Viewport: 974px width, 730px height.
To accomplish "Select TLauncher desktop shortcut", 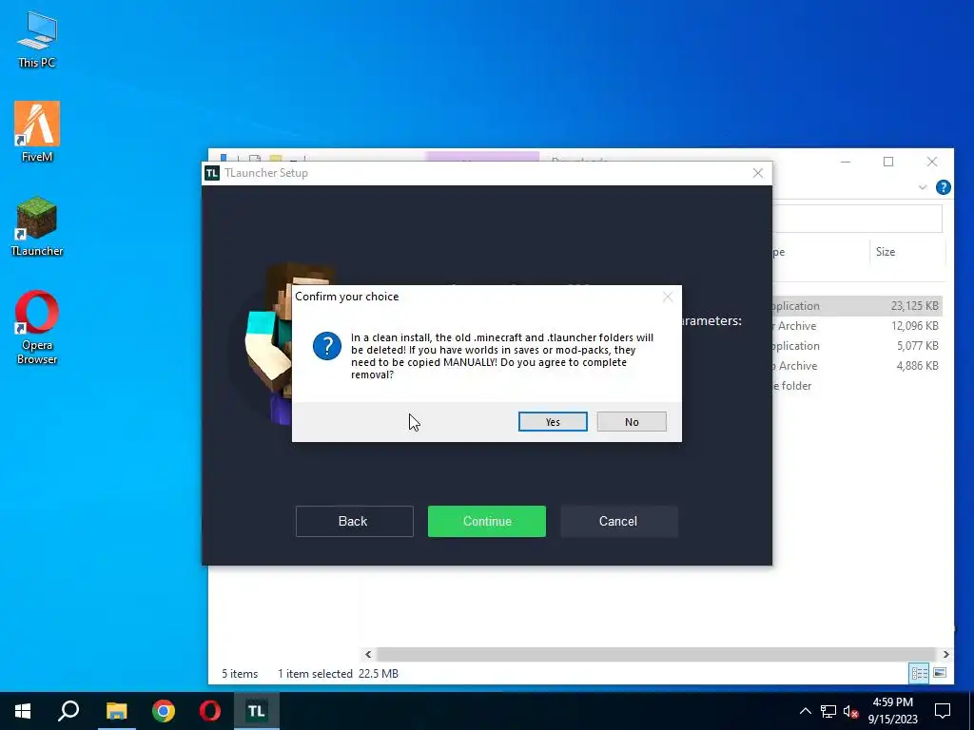I will point(37,226).
